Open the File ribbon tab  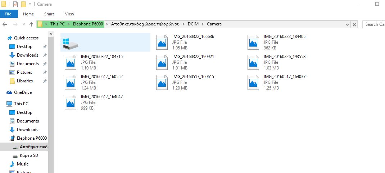(8, 14)
